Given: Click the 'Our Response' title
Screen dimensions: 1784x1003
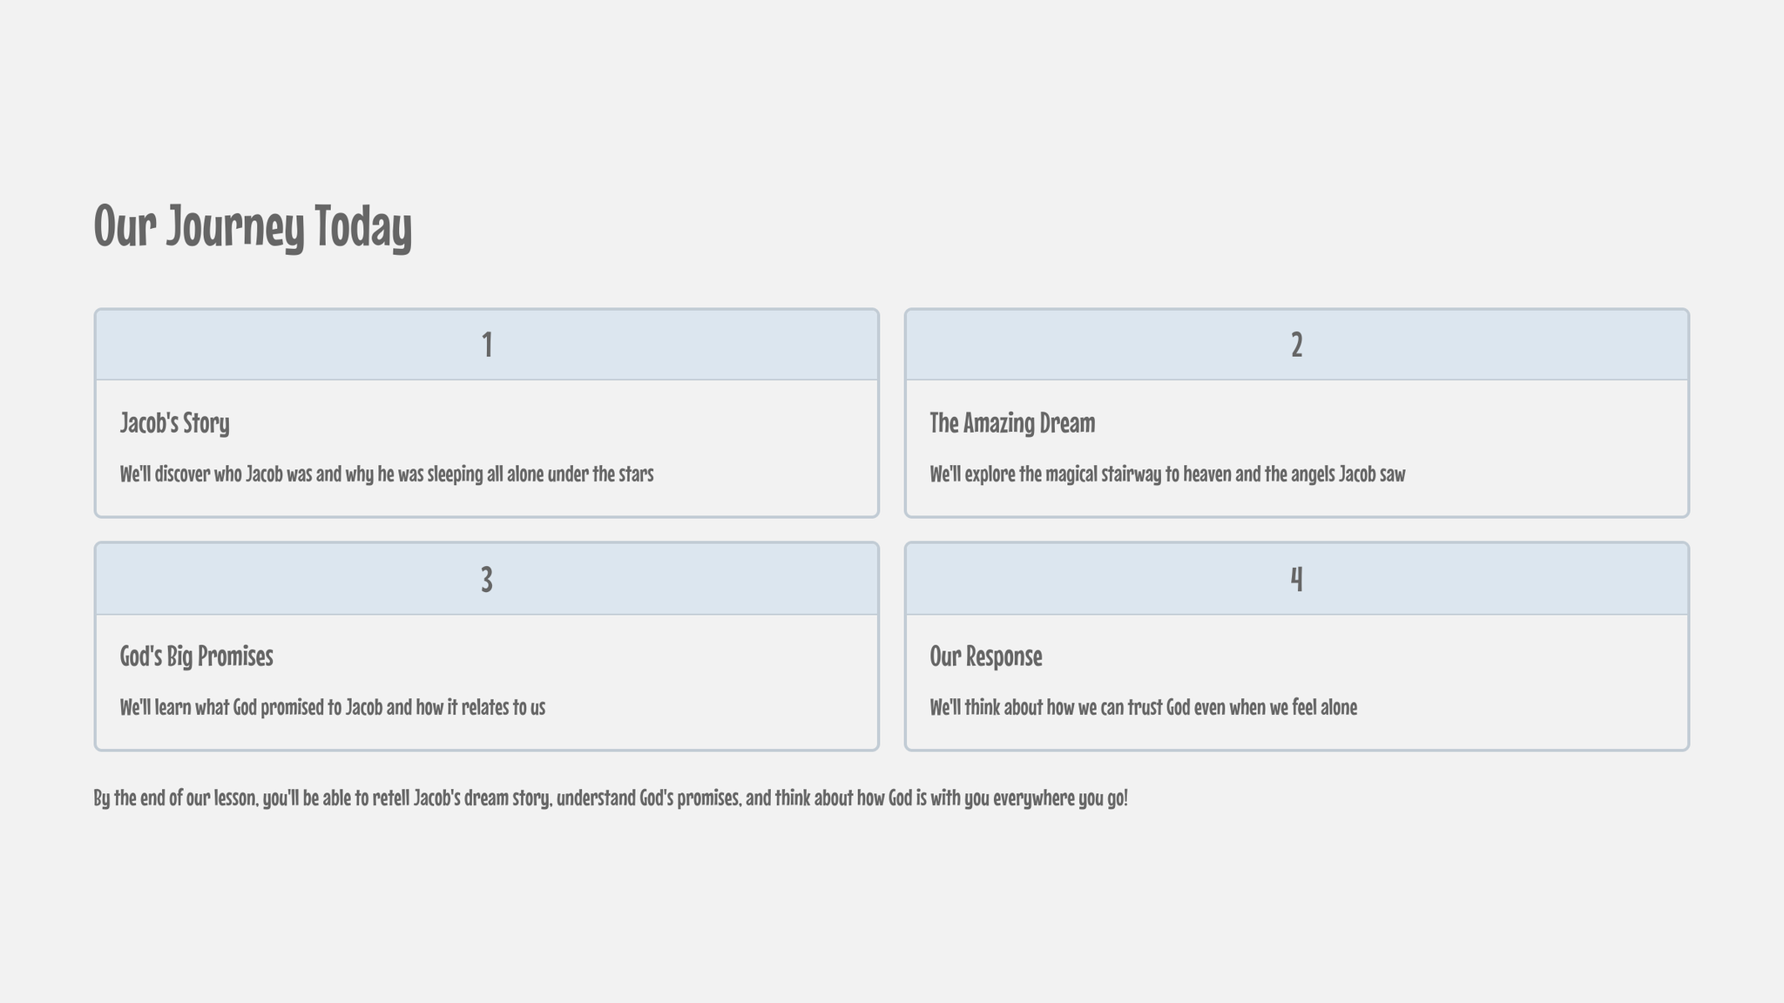Looking at the screenshot, I should pyautogui.click(x=985, y=656).
